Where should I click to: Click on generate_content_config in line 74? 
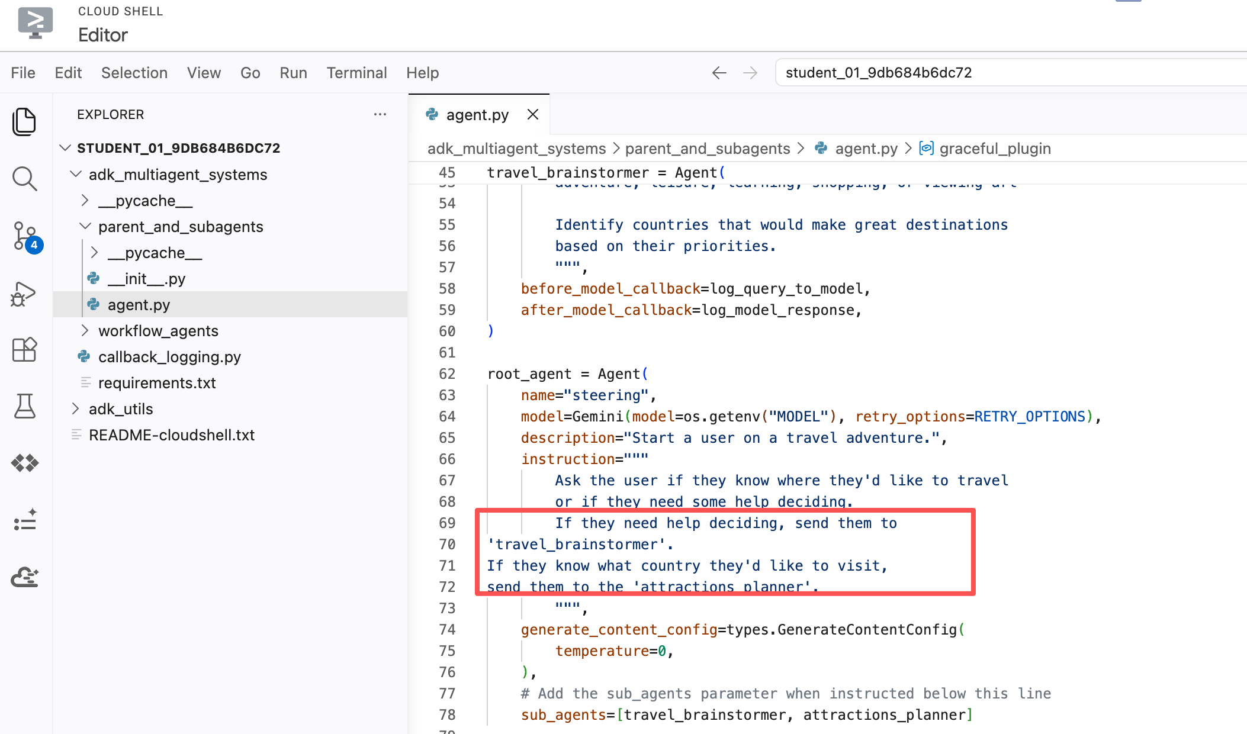(619, 629)
